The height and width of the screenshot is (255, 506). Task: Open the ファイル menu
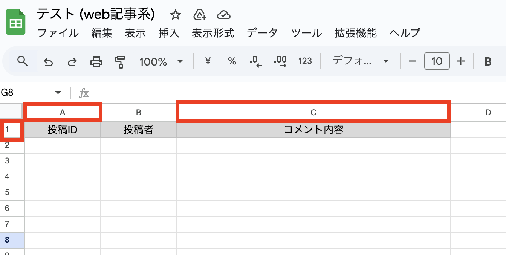click(x=58, y=33)
